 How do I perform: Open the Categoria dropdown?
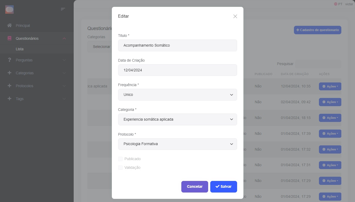[x=178, y=119]
